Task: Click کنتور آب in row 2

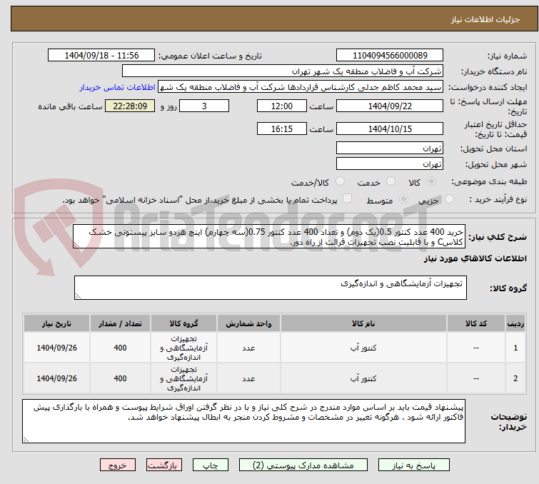Action: [363, 378]
